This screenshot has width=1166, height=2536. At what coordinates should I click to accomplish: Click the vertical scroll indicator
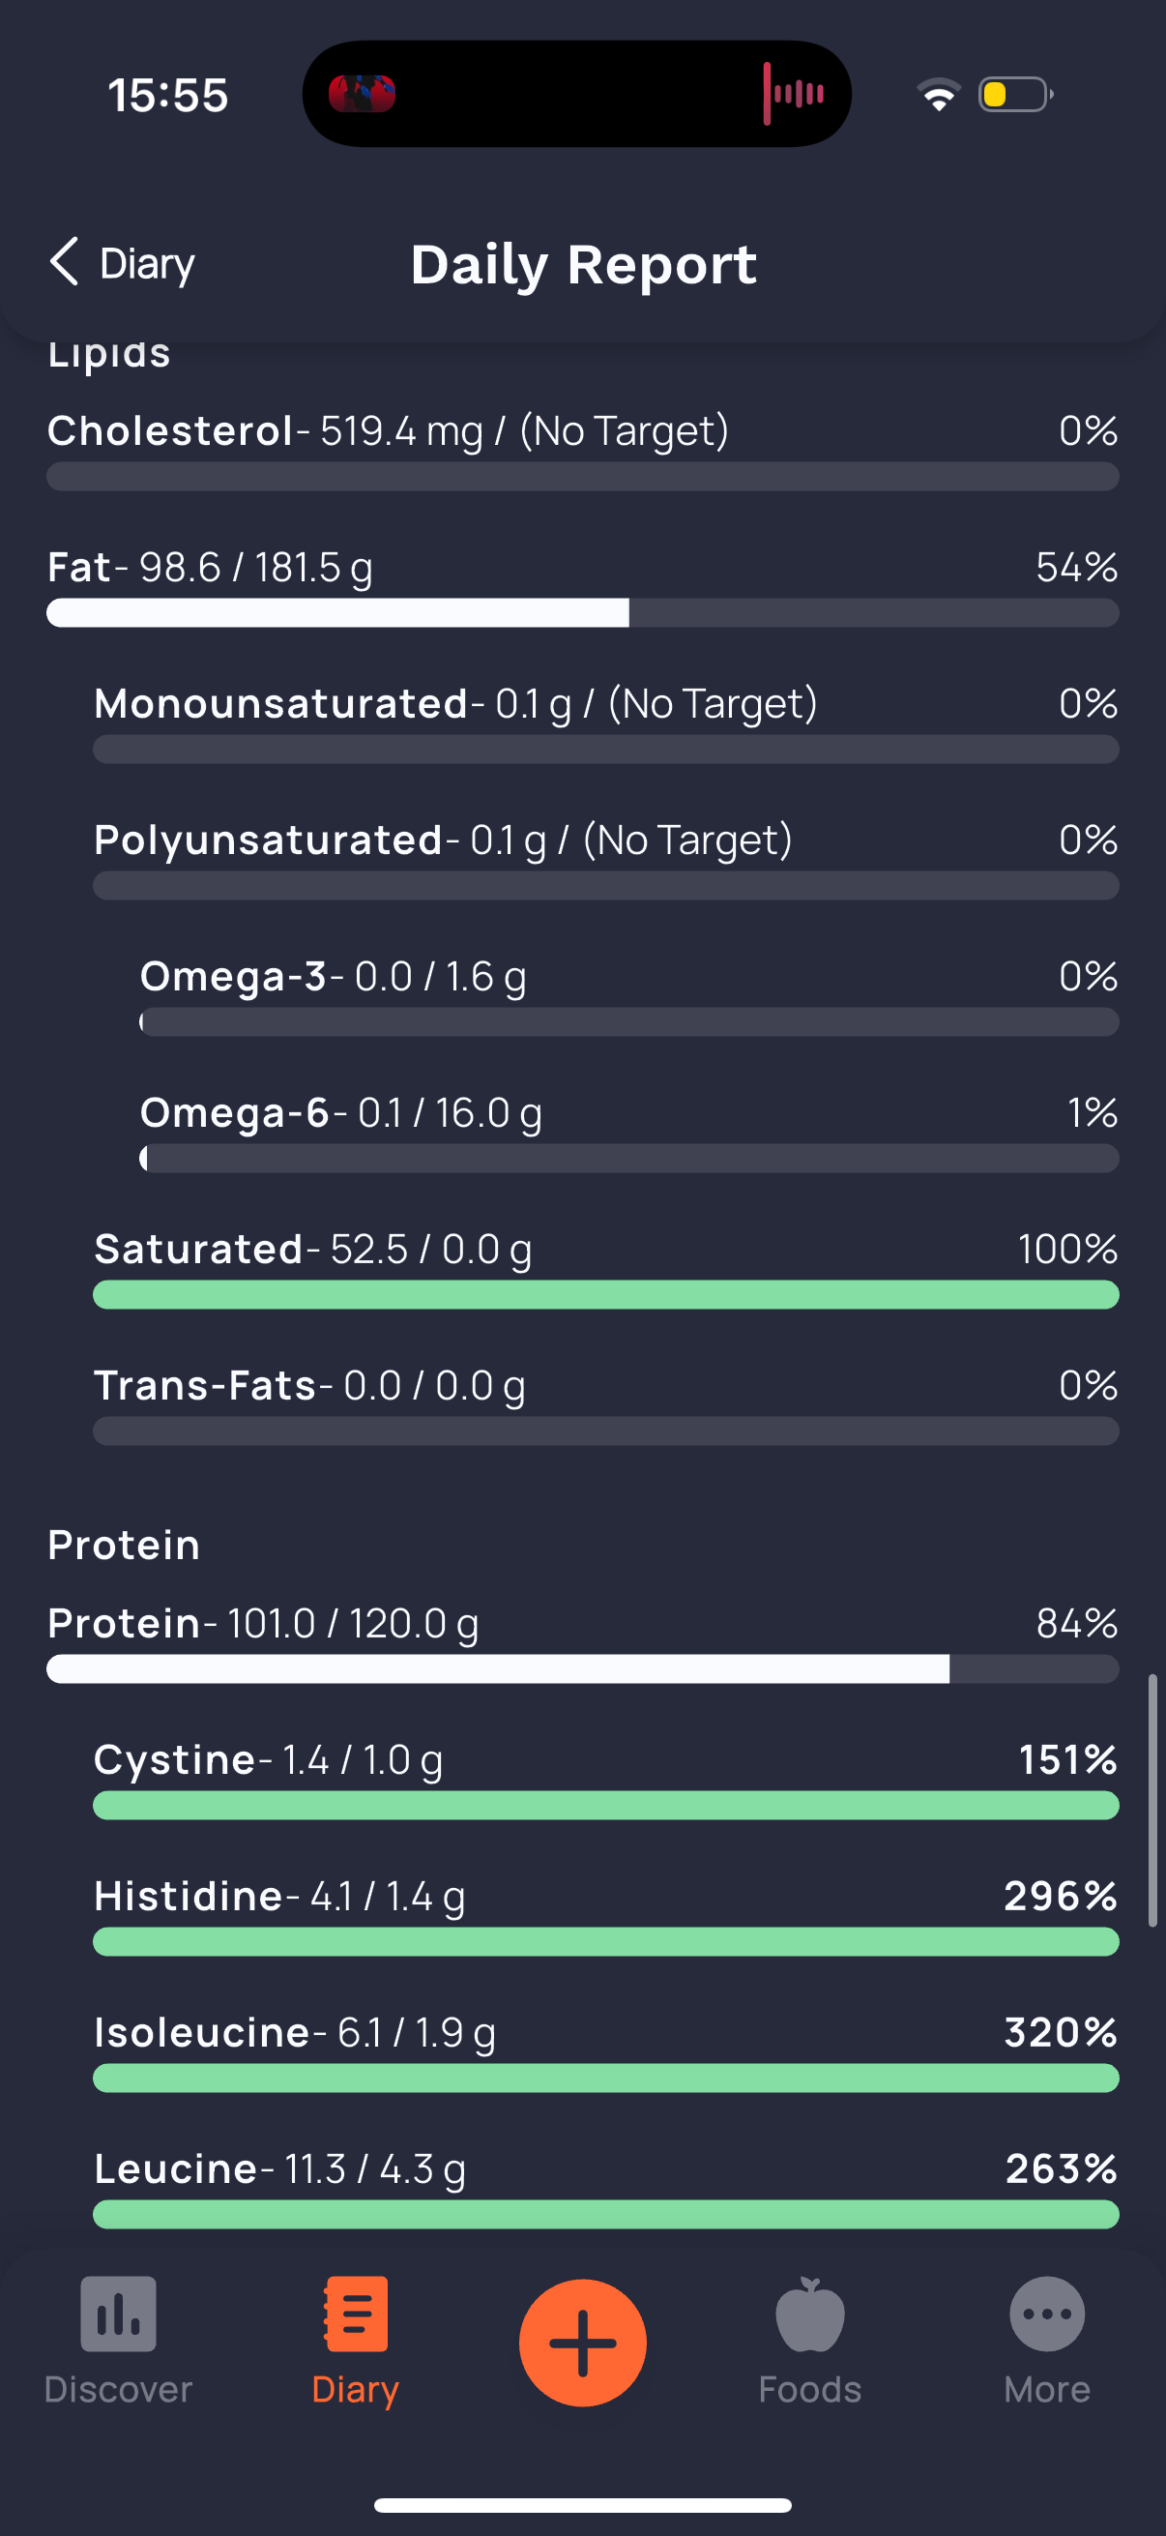coord(1152,1800)
